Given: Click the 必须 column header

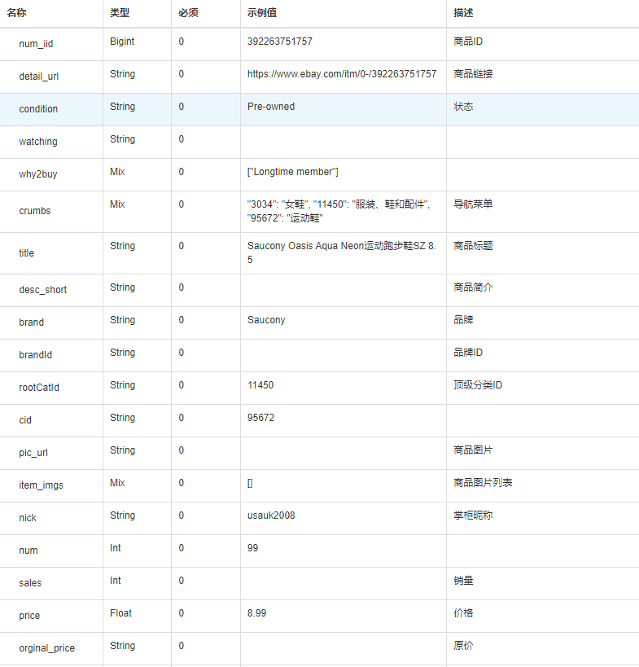Looking at the screenshot, I should coord(188,13).
